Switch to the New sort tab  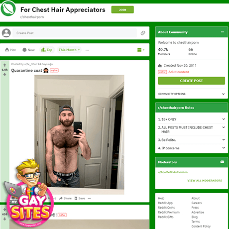(28, 50)
